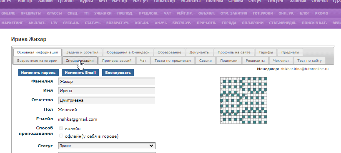Open the ОБЪЯВЛ. menu item
Screen dimensions: 341x153
click(x=206, y=13)
